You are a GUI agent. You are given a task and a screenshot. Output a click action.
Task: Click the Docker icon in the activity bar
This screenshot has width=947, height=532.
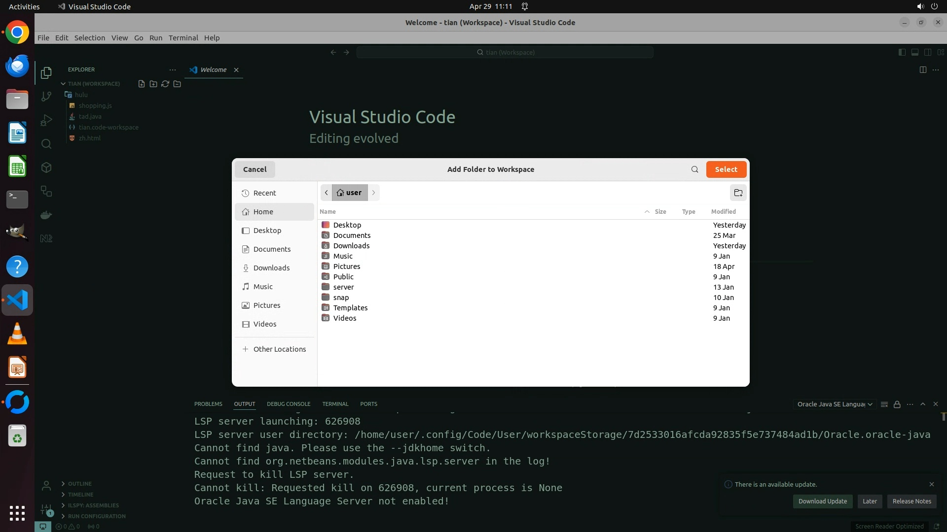point(46,215)
